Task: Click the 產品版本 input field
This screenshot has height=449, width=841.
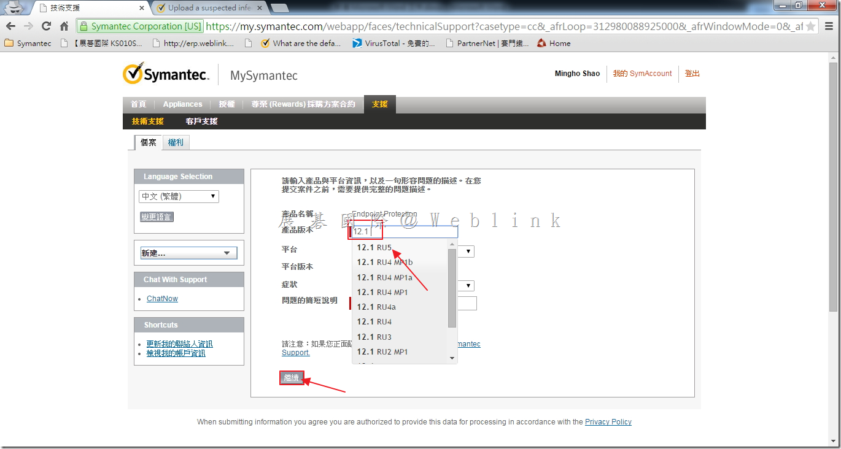Action: [405, 232]
